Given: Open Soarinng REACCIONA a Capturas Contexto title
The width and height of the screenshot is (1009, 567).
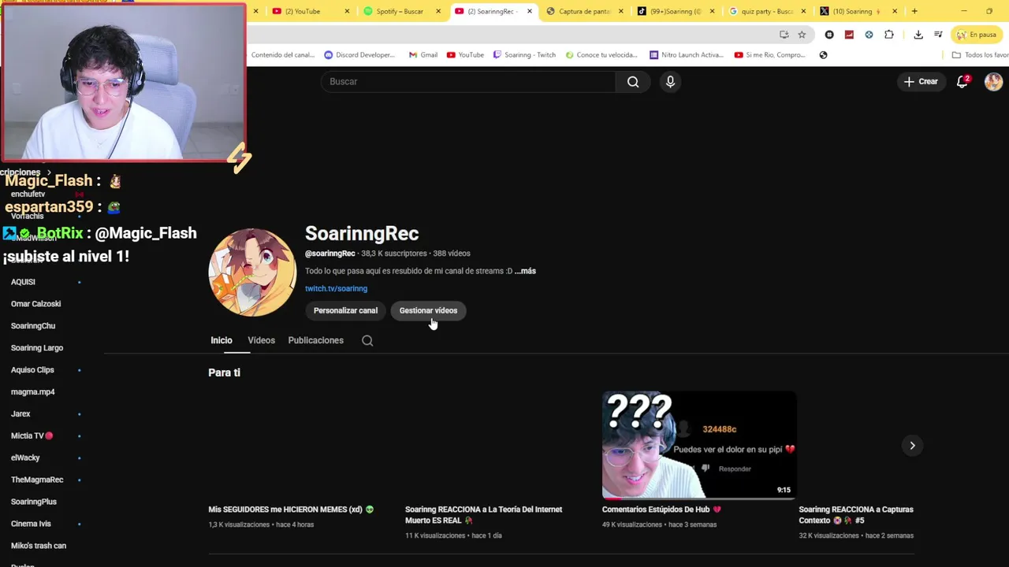Looking at the screenshot, I should click(856, 515).
